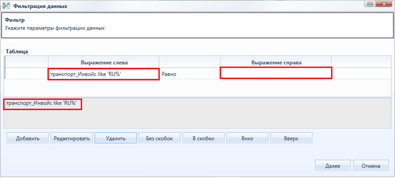Cancel the dialog via Отмена
Image resolution: width=395 pixels, height=178 pixels.
371,166
